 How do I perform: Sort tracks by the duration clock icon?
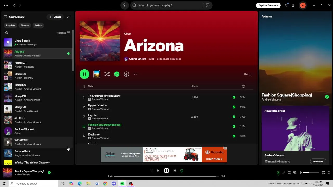(x=244, y=86)
